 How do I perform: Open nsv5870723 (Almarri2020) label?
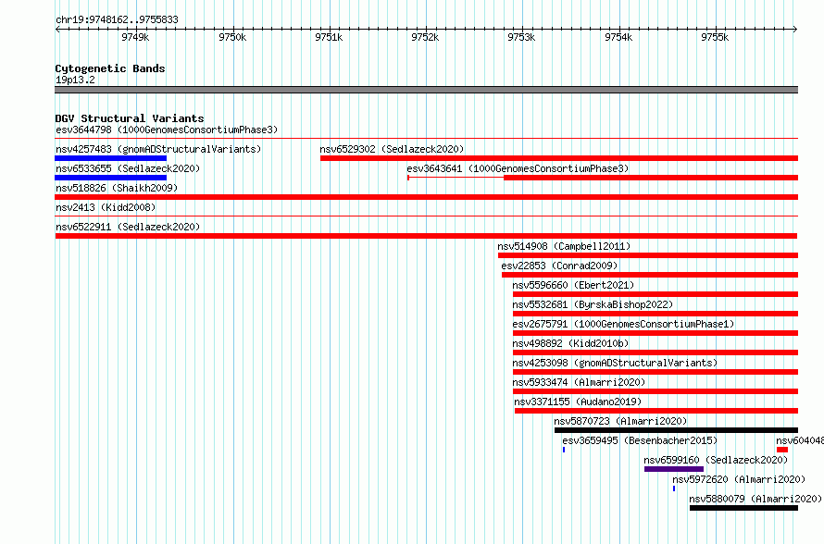click(x=620, y=421)
